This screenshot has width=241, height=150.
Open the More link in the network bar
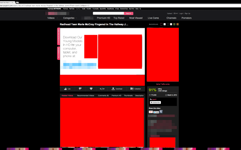pyautogui.click(x=137, y=9)
